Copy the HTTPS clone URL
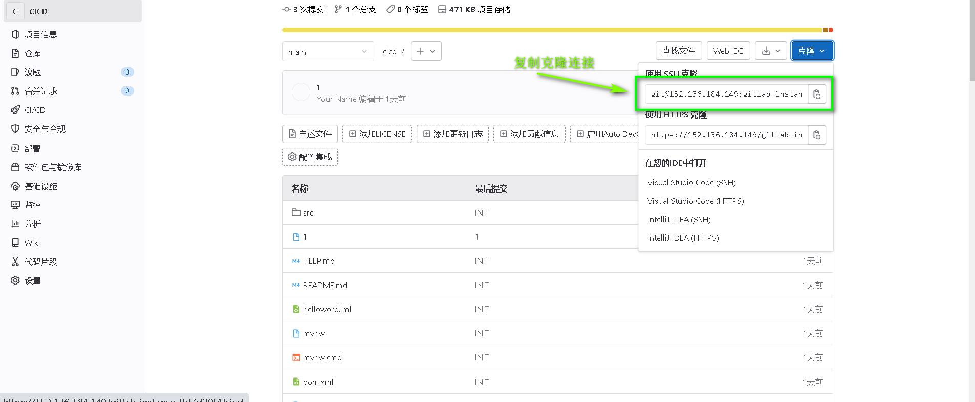Image resolution: width=975 pixels, height=402 pixels. [x=817, y=135]
